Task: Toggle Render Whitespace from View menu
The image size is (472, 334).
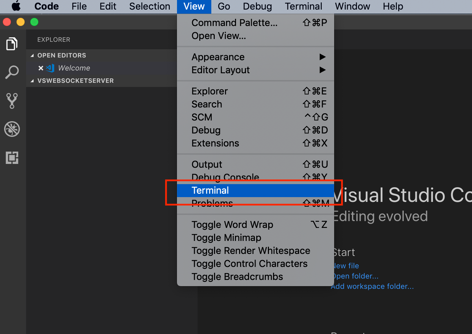Action: [256, 250]
